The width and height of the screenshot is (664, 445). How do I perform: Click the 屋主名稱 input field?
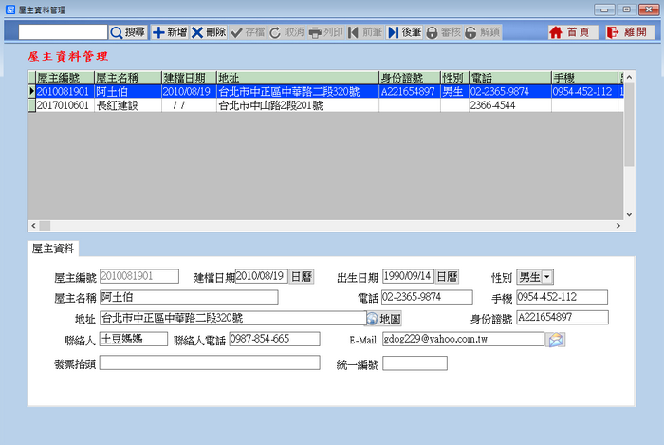point(189,297)
